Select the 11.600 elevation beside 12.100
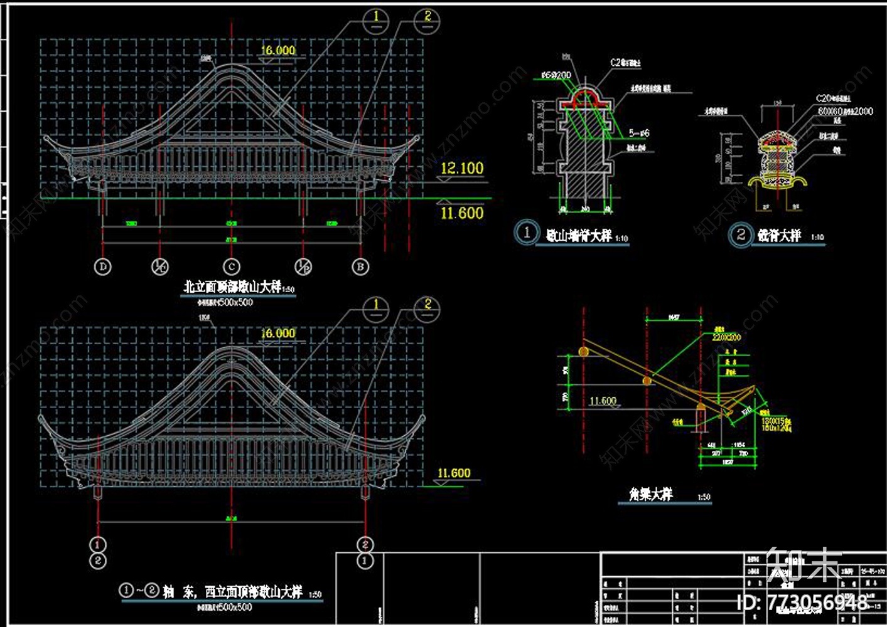887x627 pixels. [x=462, y=213]
